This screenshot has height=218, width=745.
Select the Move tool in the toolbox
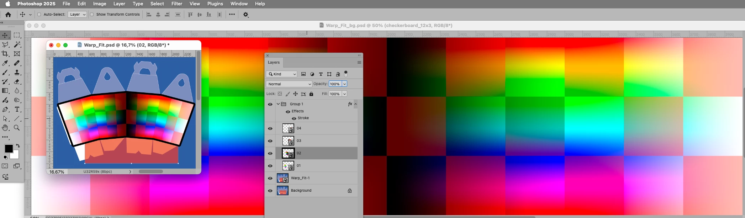coord(5,35)
